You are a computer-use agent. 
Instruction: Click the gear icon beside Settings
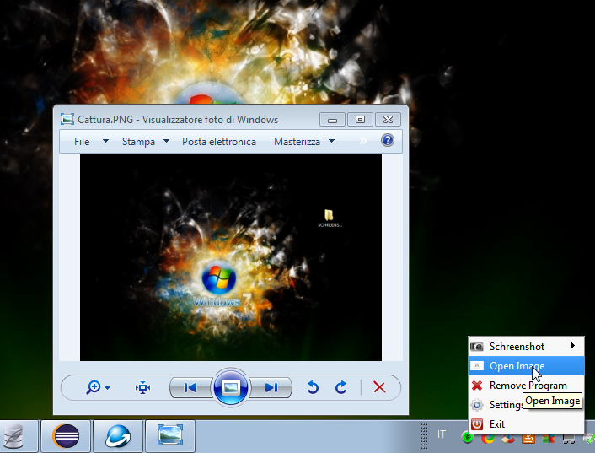(x=477, y=405)
